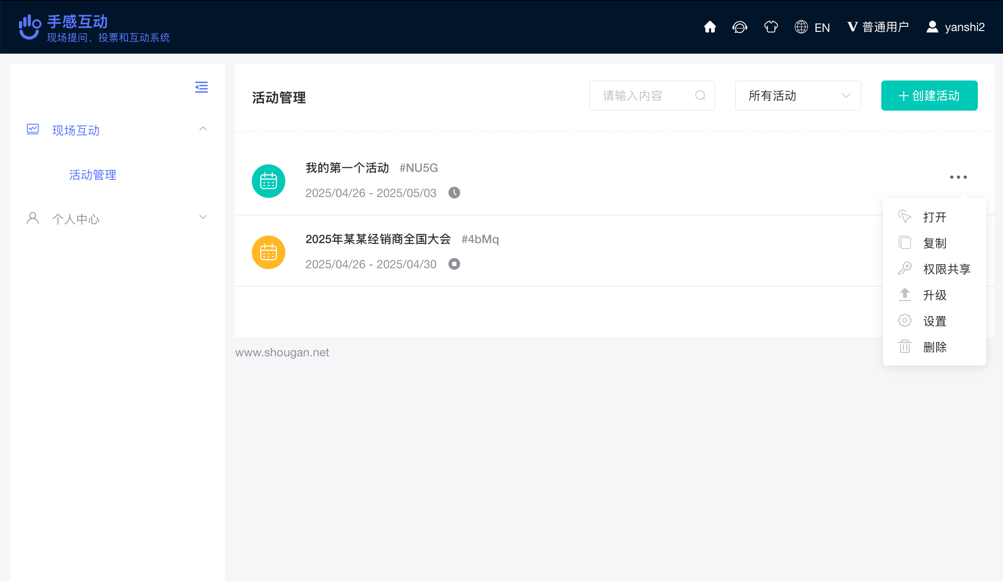The width and height of the screenshot is (1003, 581).
Task: Choose 删除 from the context menu
Action: [935, 347]
